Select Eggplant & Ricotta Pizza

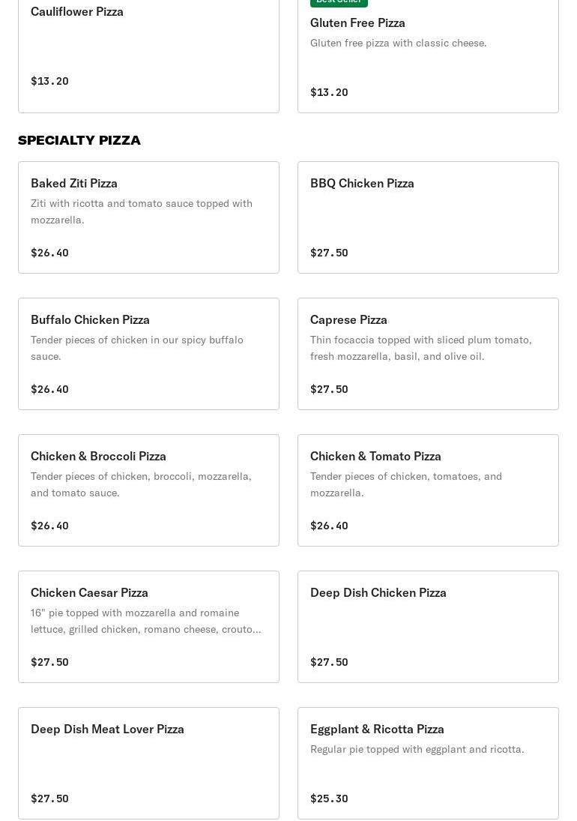coord(428,763)
